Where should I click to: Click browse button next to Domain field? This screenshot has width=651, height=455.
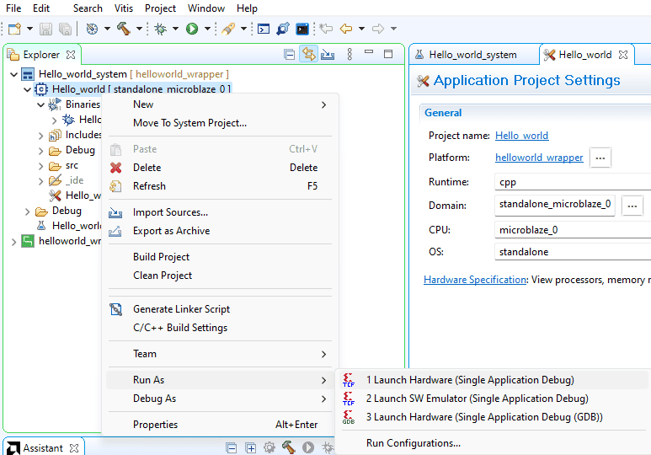[x=632, y=205]
